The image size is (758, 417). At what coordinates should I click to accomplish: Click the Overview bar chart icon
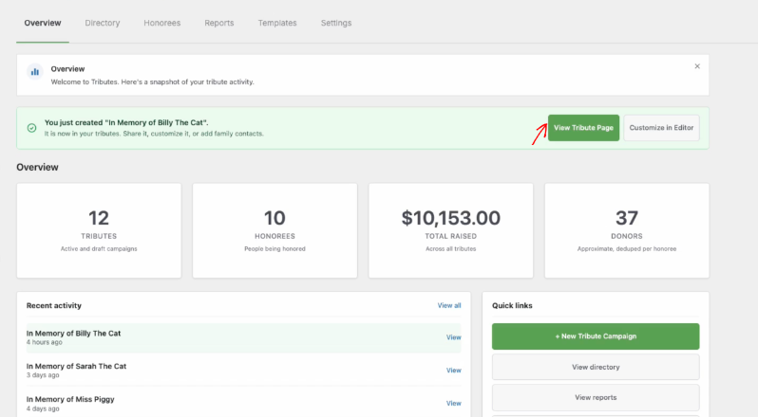(x=35, y=72)
